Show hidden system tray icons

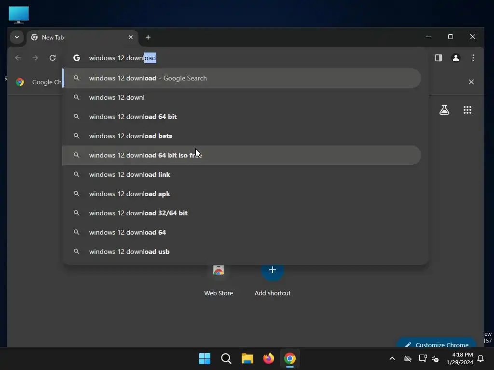pos(392,358)
